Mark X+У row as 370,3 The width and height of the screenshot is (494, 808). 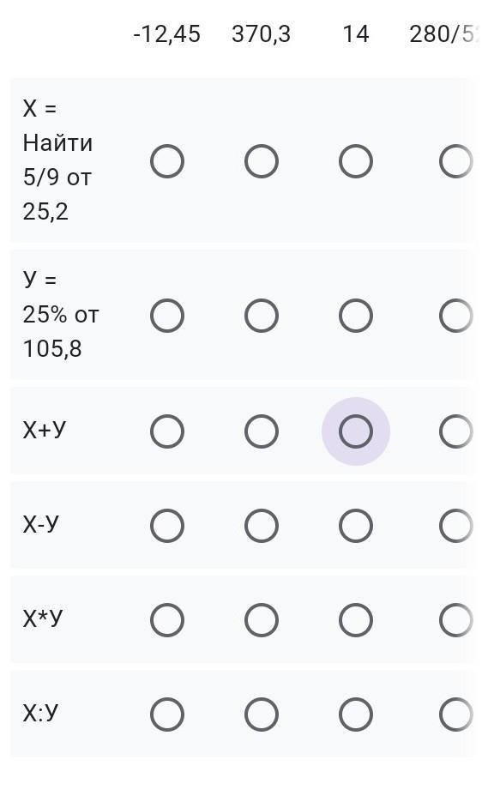(262, 431)
